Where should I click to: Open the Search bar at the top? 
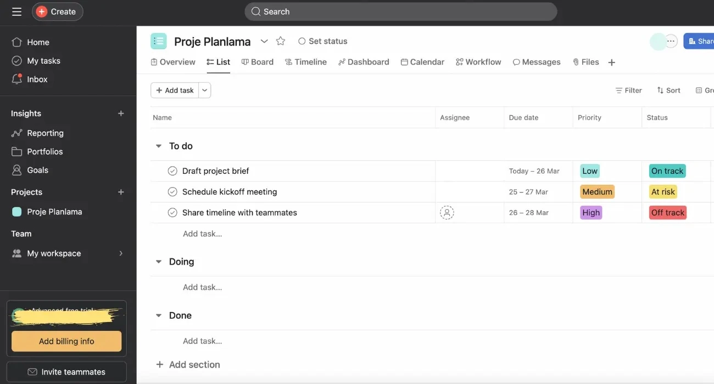[x=400, y=11]
